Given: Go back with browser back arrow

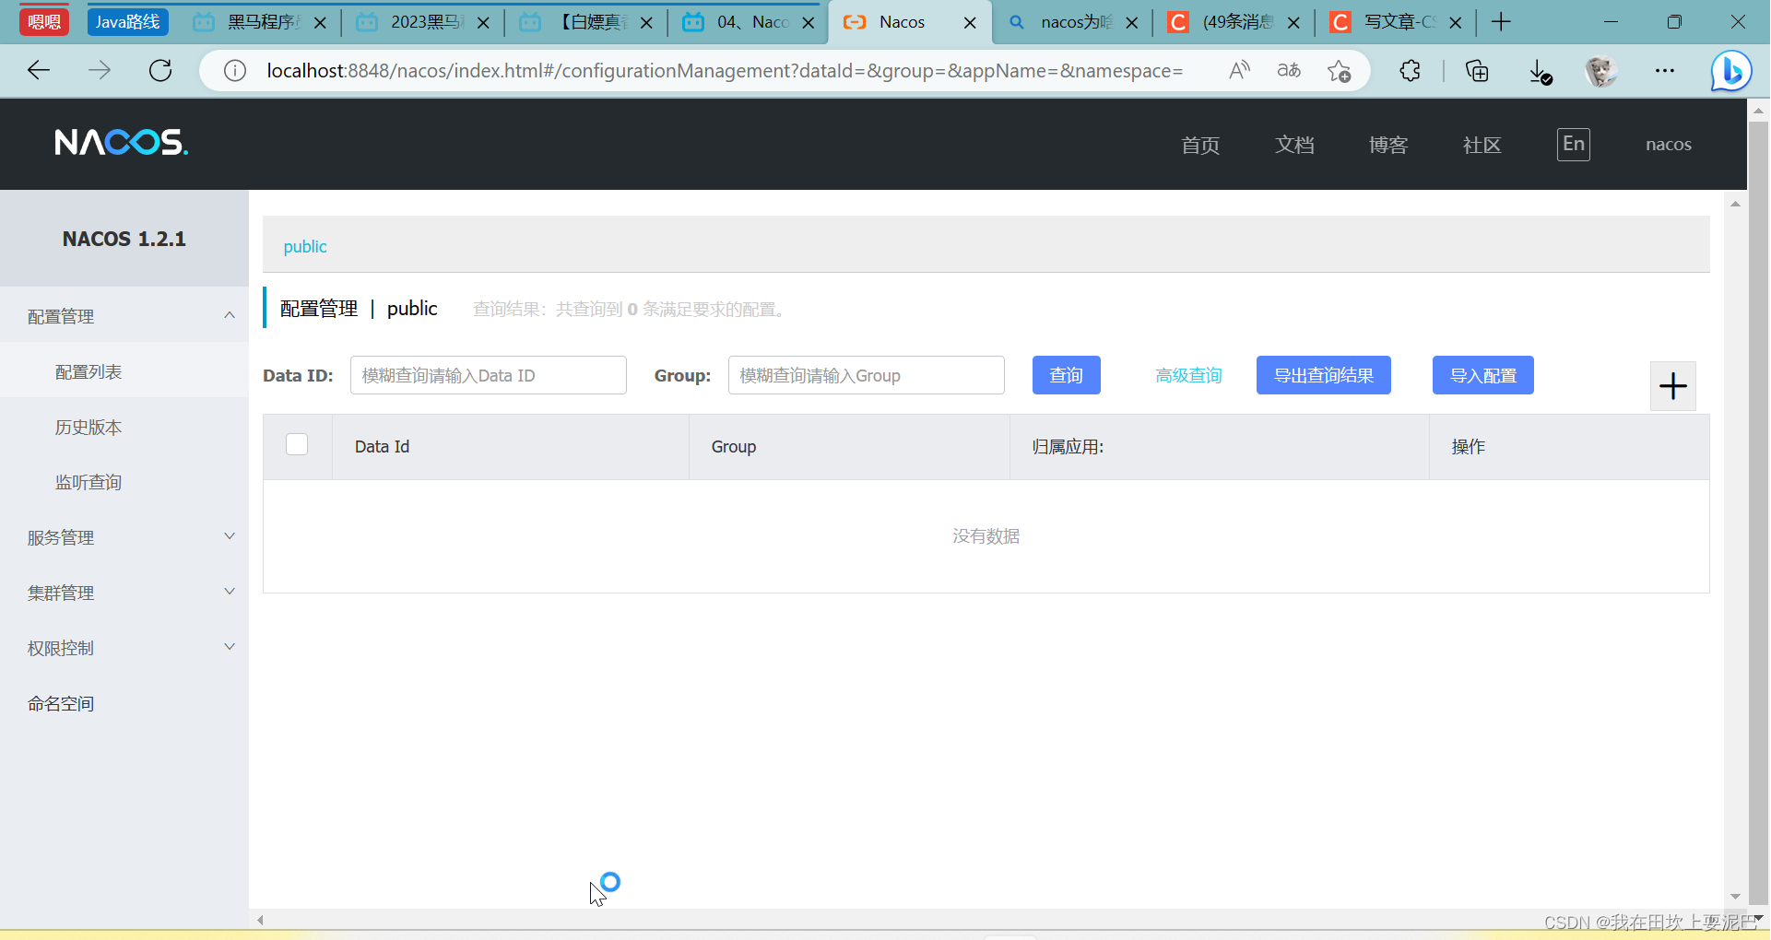Looking at the screenshot, I should tap(39, 70).
